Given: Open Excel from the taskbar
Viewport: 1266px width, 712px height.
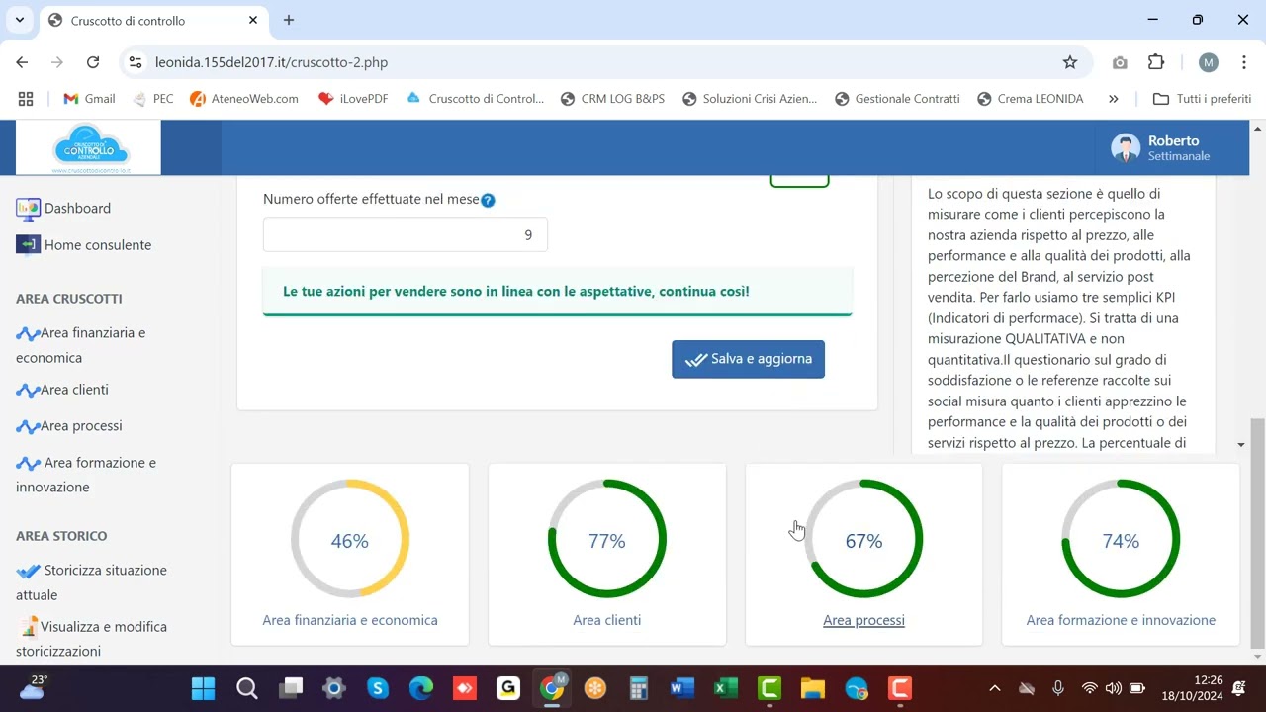Looking at the screenshot, I should [725, 688].
